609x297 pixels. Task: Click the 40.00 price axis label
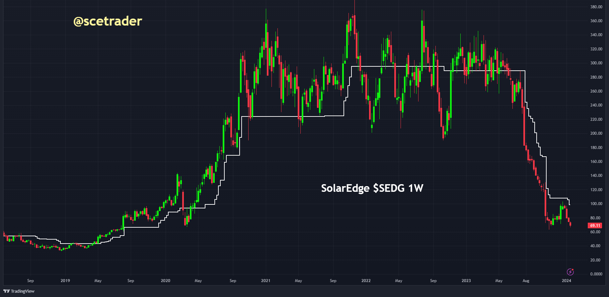[595, 246]
